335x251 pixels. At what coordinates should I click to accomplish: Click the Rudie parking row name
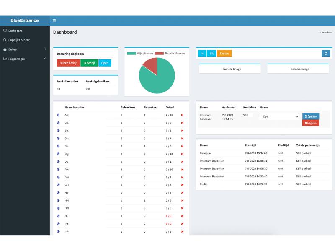(204, 184)
